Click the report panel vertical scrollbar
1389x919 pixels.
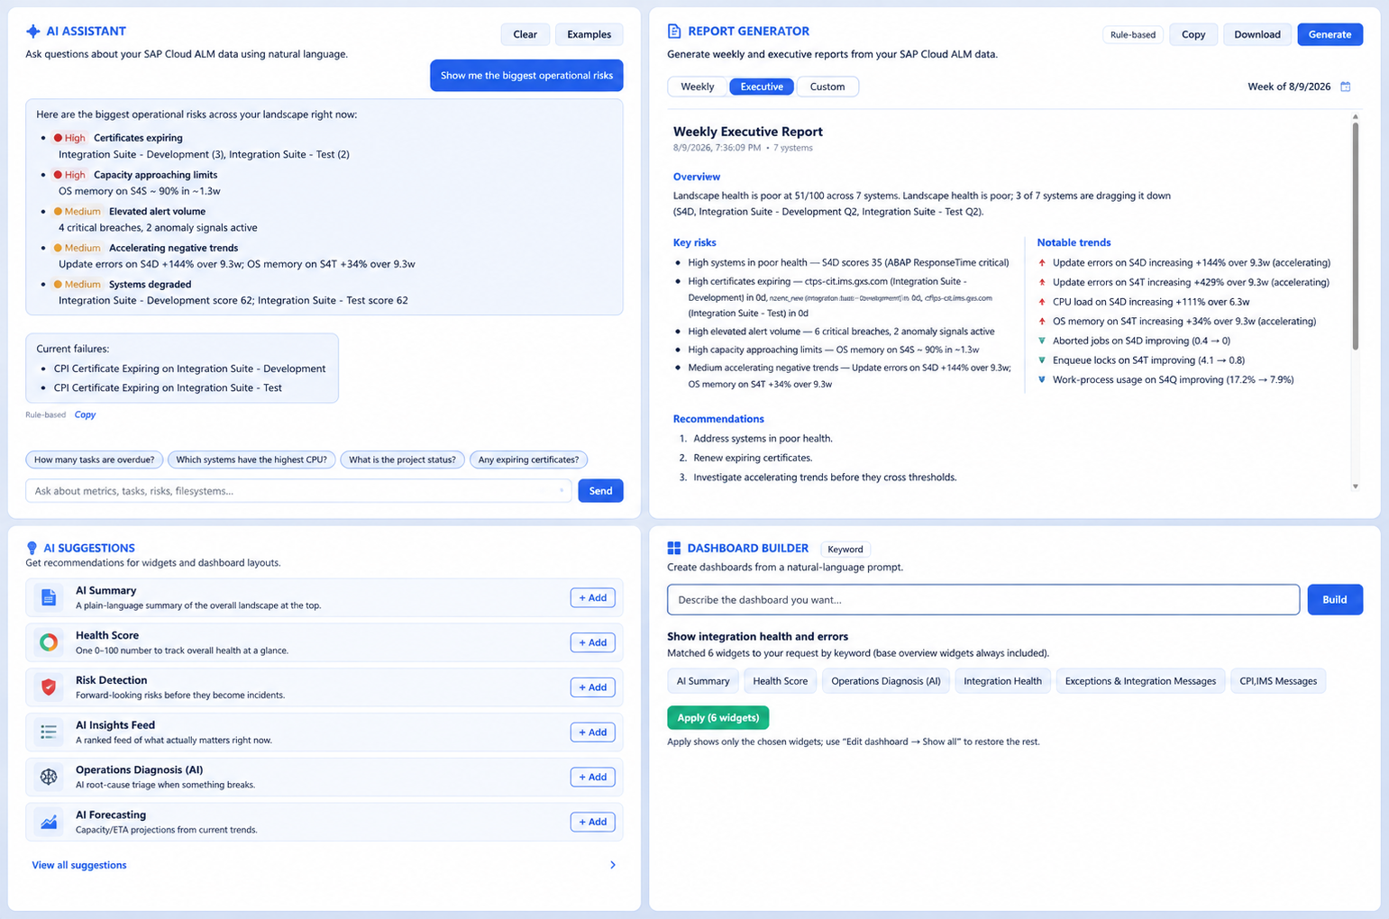click(1355, 236)
